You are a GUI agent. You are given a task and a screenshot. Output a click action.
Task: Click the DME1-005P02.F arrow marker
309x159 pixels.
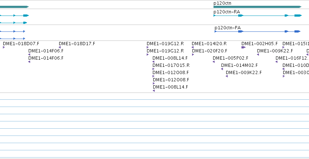(x=214, y=62)
